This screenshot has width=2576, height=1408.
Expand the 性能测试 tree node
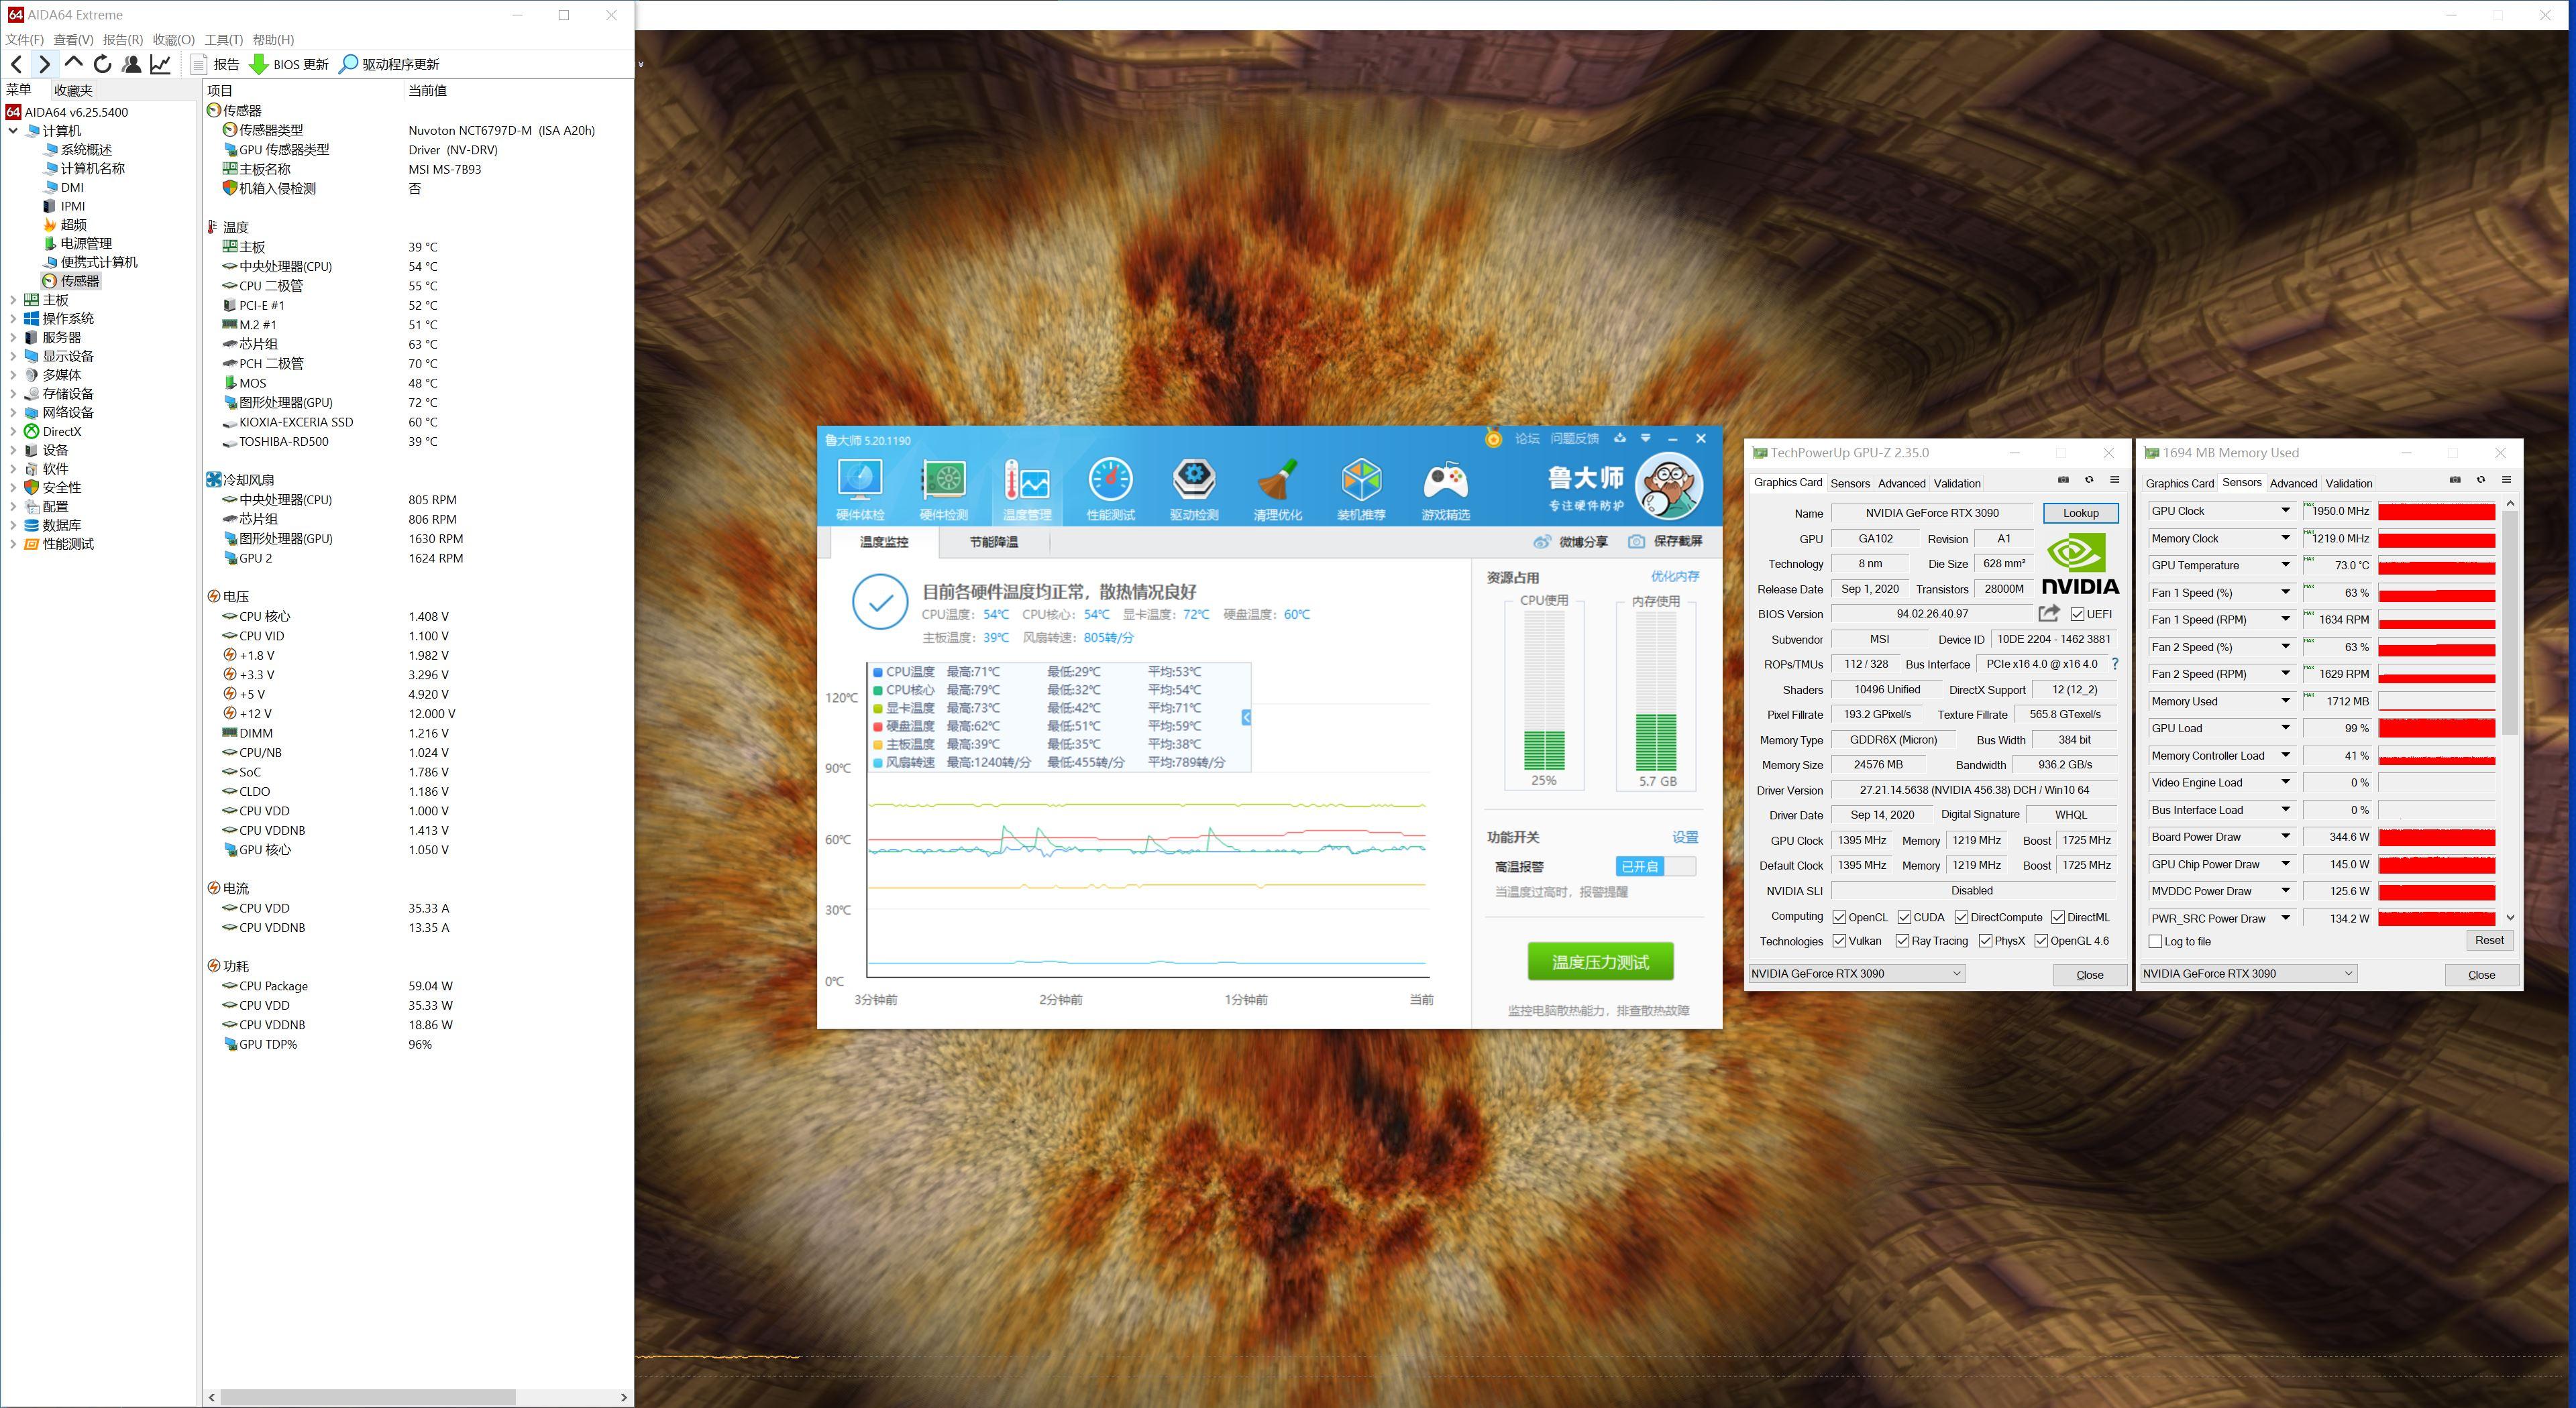13,544
